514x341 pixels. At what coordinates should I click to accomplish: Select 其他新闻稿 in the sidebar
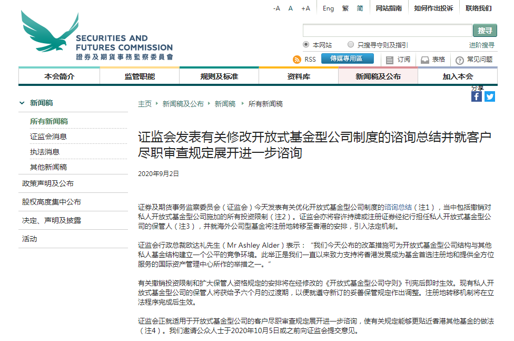click(48, 167)
